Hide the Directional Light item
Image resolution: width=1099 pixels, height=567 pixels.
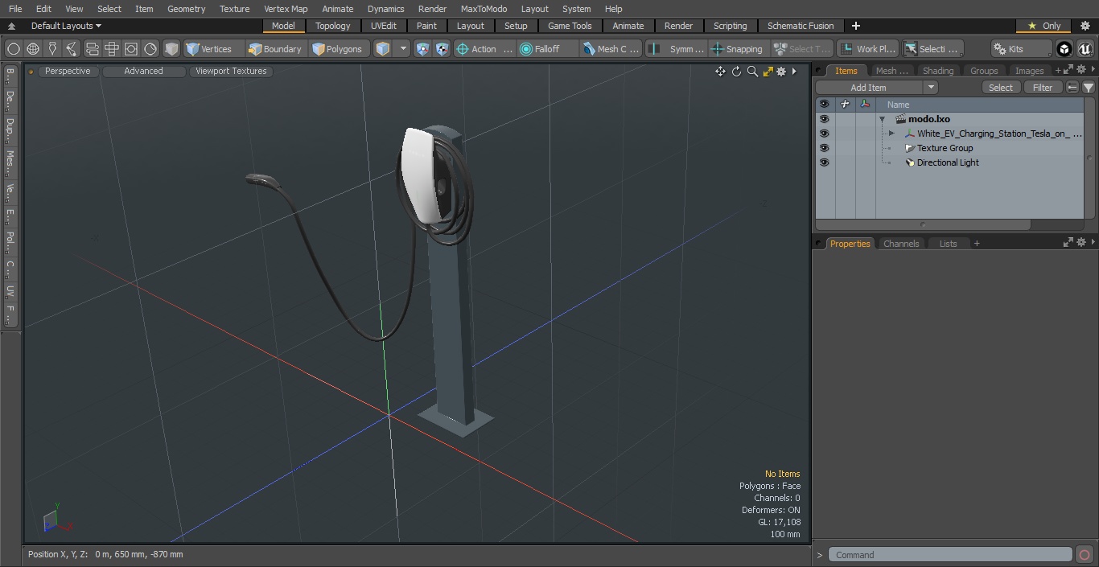tap(823, 162)
